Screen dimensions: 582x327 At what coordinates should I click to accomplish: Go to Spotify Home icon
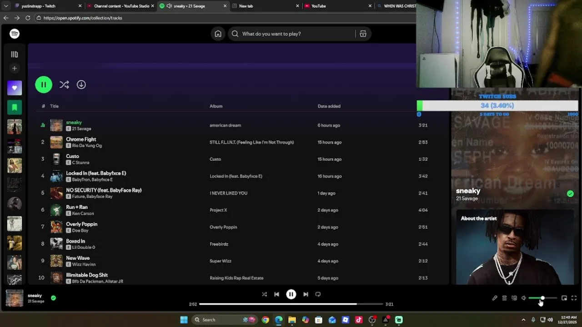(218, 34)
